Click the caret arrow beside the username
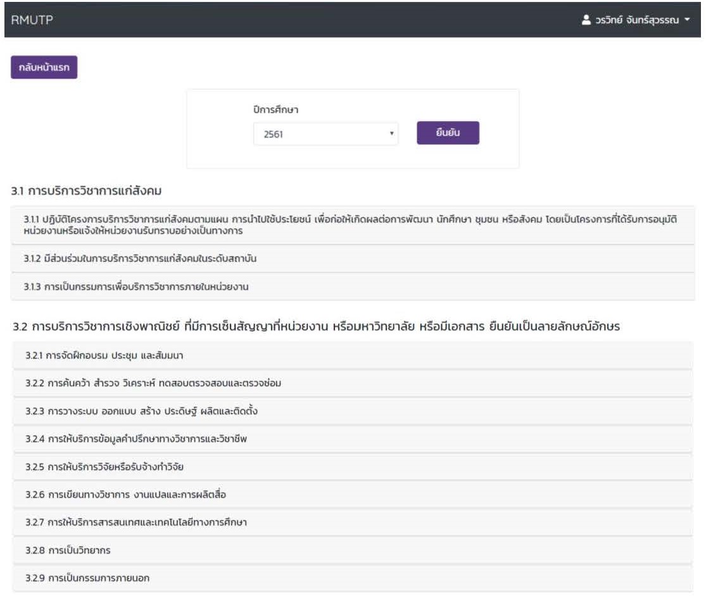The width and height of the screenshot is (706, 596). coord(687,20)
